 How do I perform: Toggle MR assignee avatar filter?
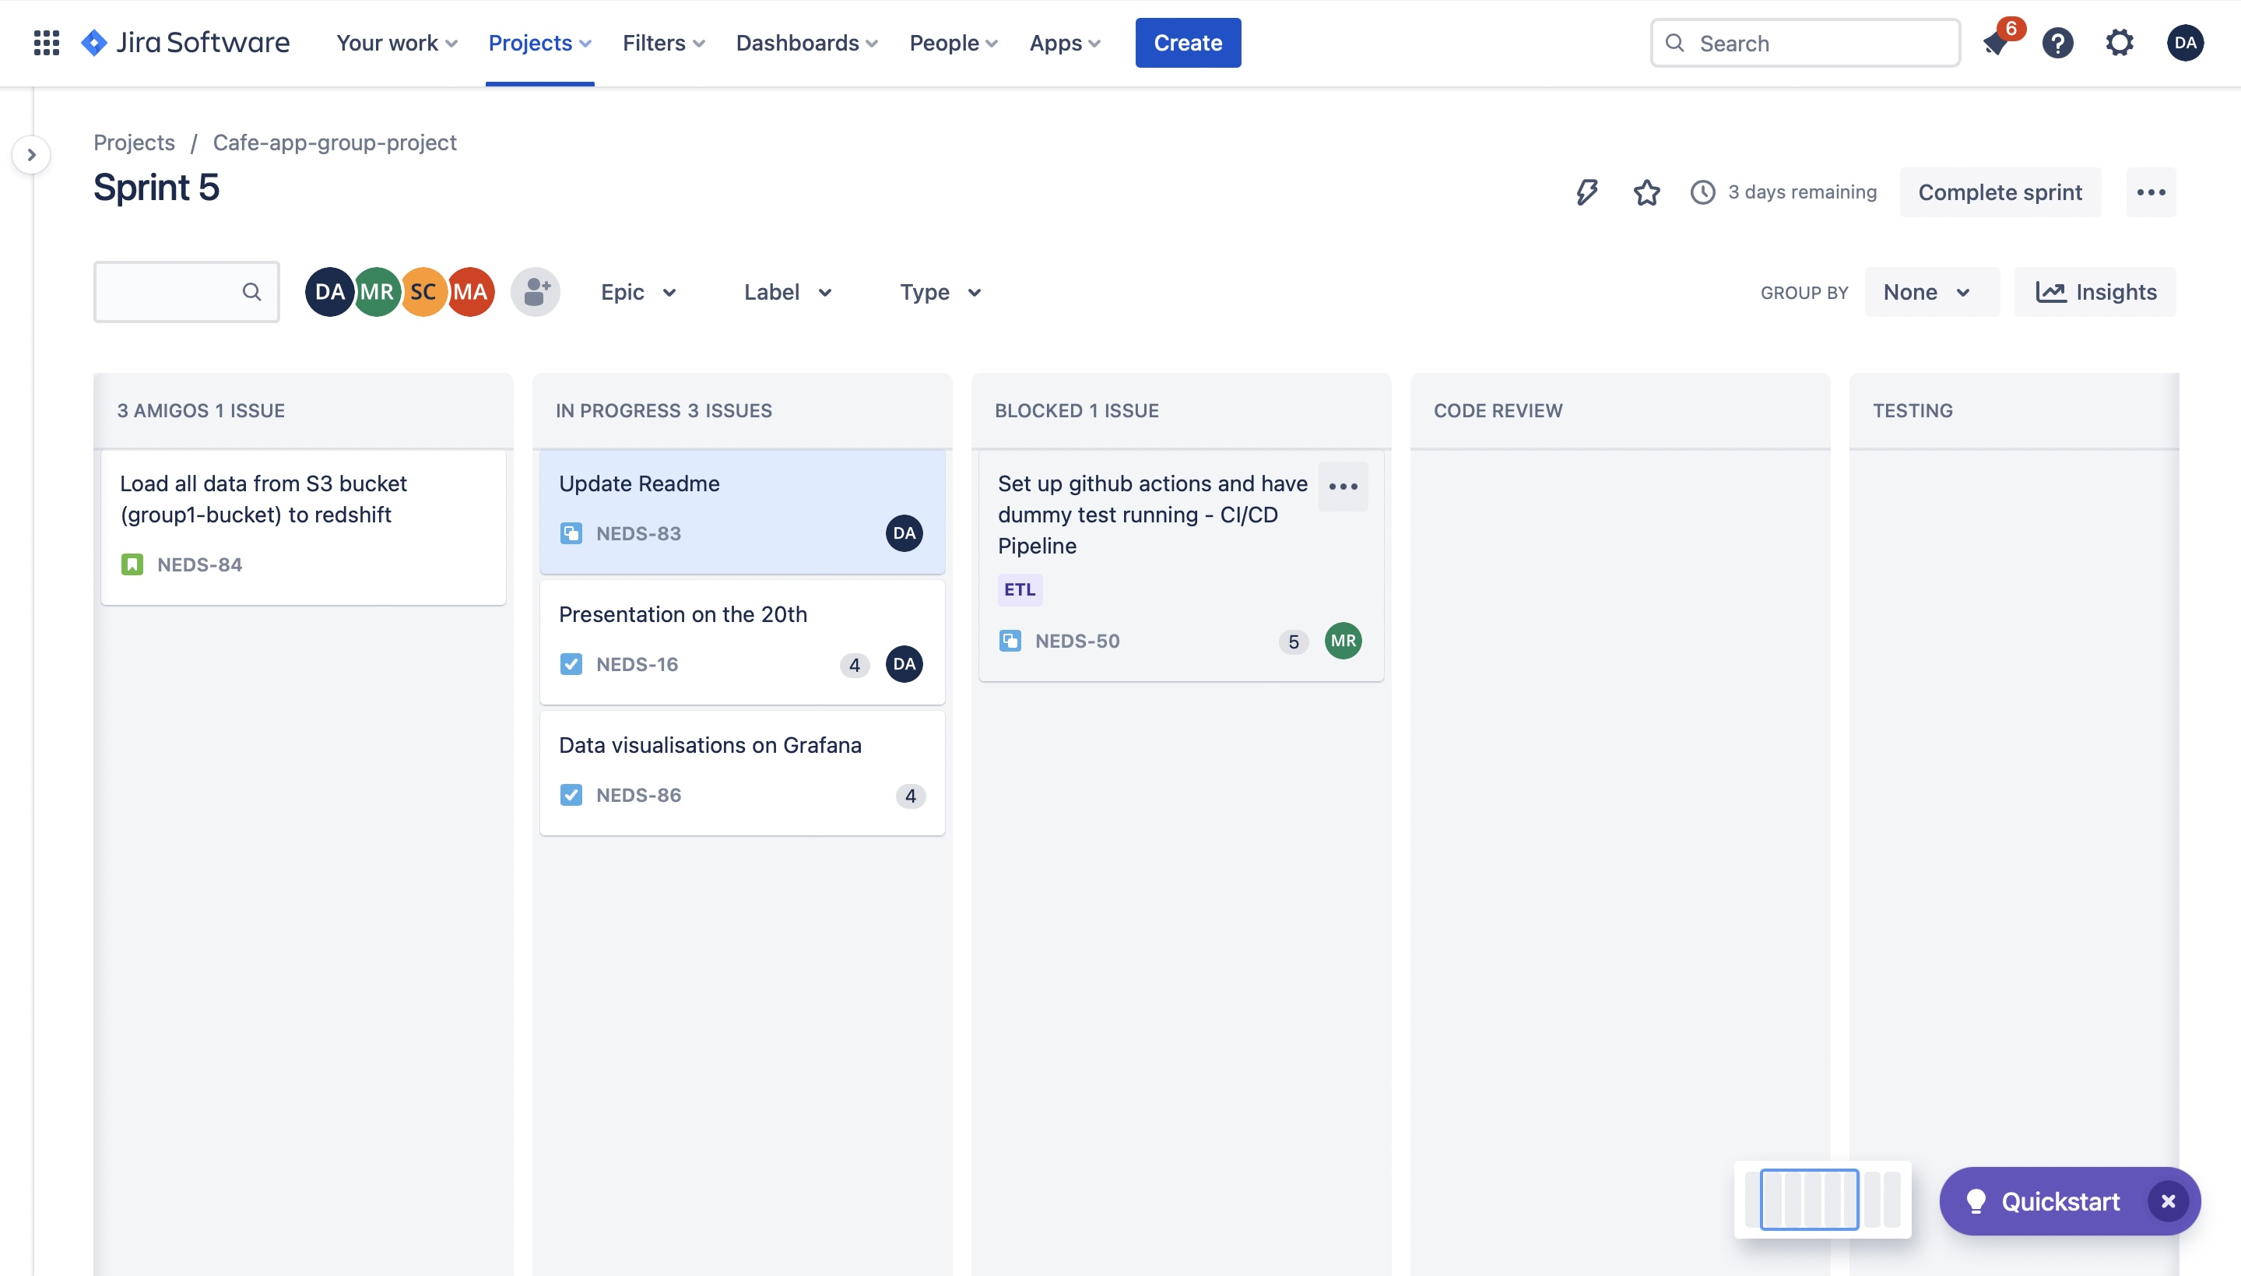click(378, 292)
